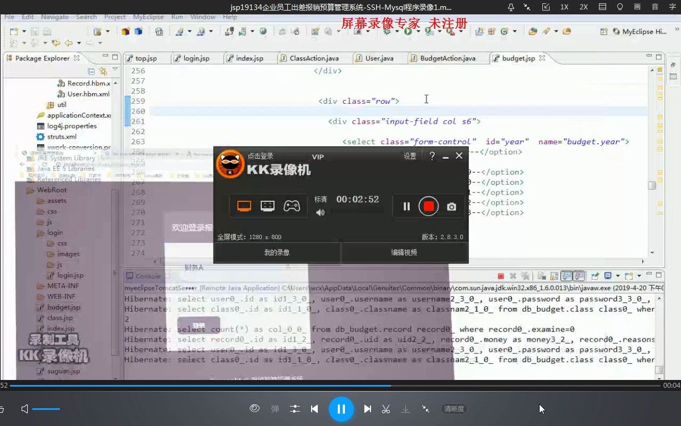Image resolution: width=681 pixels, height=426 pixels.
Task: Pause video playback in the player
Action: pyautogui.click(x=342, y=409)
